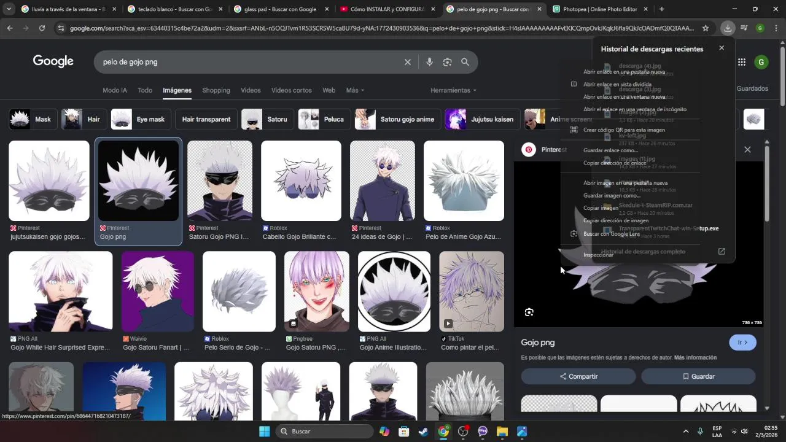The width and height of the screenshot is (786, 442).
Task: Select the Videos search category
Action: click(251, 90)
